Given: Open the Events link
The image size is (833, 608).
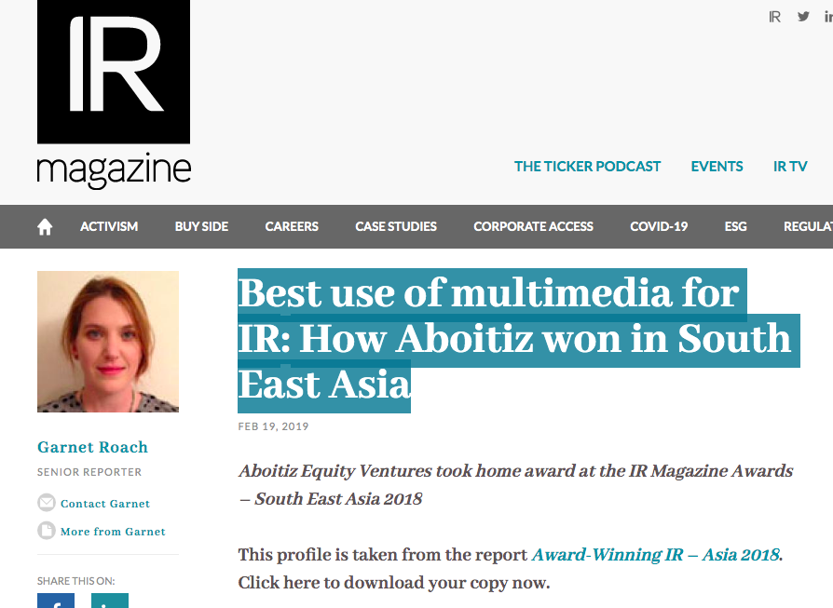Looking at the screenshot, I should point(717,167).
